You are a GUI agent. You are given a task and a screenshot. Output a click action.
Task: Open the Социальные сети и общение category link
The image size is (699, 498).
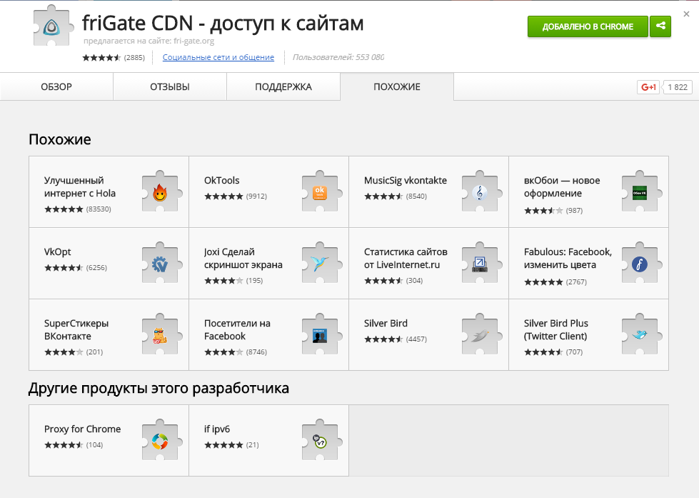[218, 57]
